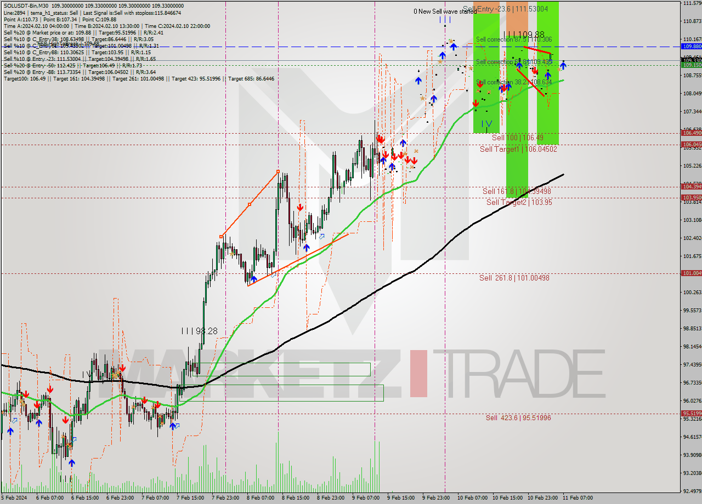The height and width of the screenshot is (504, 702).
Task: Click the 'Sell correction 38.2 | 108.634' label
Action: click(x=514, y=82)
